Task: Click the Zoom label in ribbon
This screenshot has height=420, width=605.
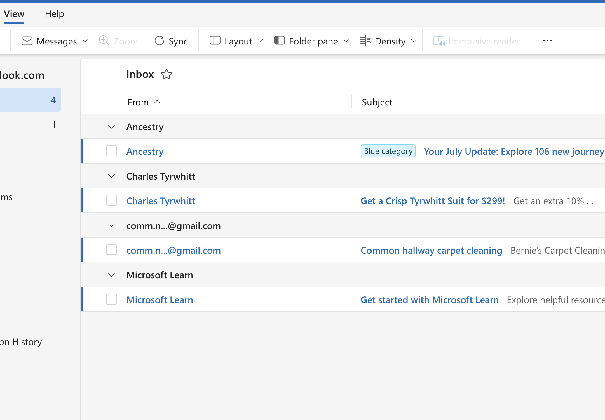Action: 126,41
